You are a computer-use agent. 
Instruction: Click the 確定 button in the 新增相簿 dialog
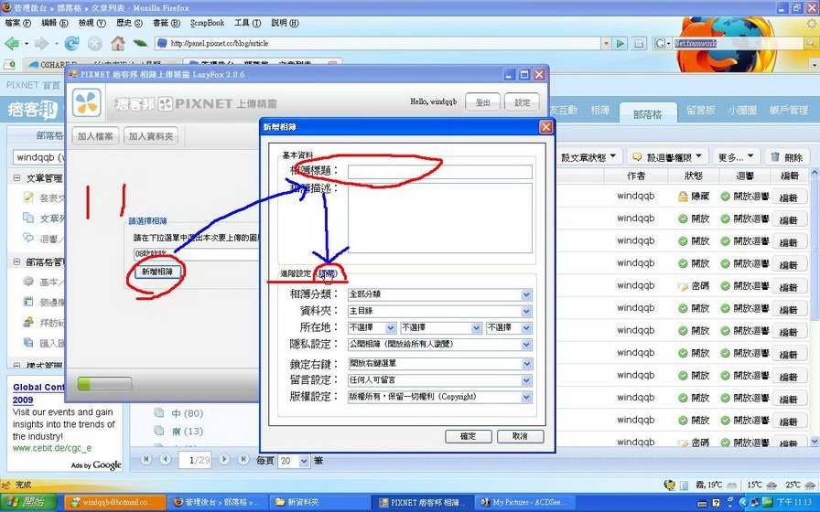point(468,436)
